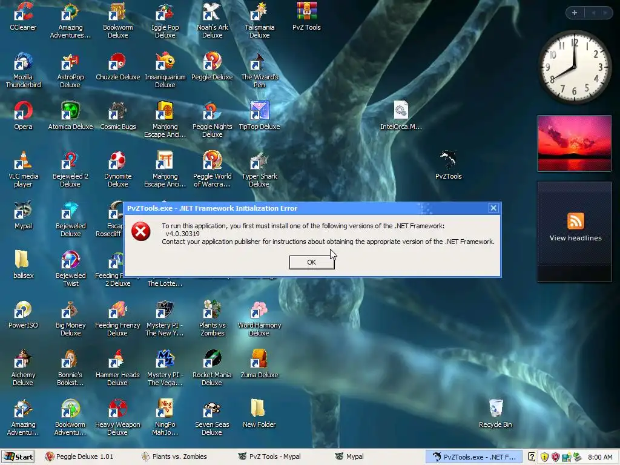Screen dimensions: 620x465
Task: Select the Peggle Deluxe desktop icon
Action: pos(213,67)
